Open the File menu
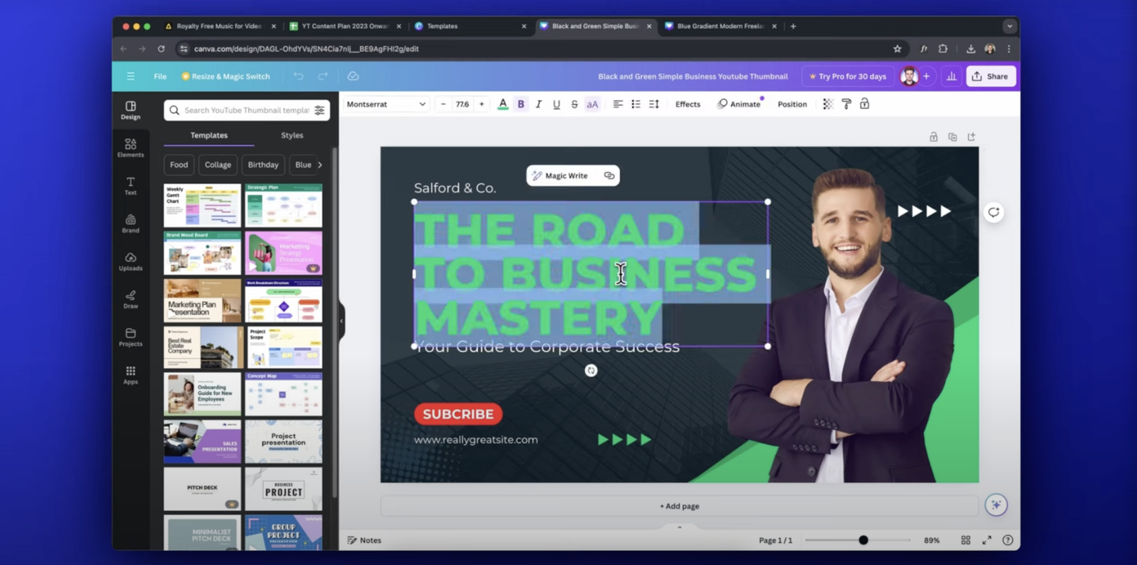The height and width of the screenshot is (565, 1137). [159, 76]
